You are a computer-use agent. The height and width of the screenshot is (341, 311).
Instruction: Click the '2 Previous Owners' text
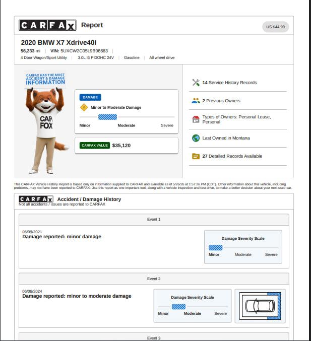pos(221,101)
